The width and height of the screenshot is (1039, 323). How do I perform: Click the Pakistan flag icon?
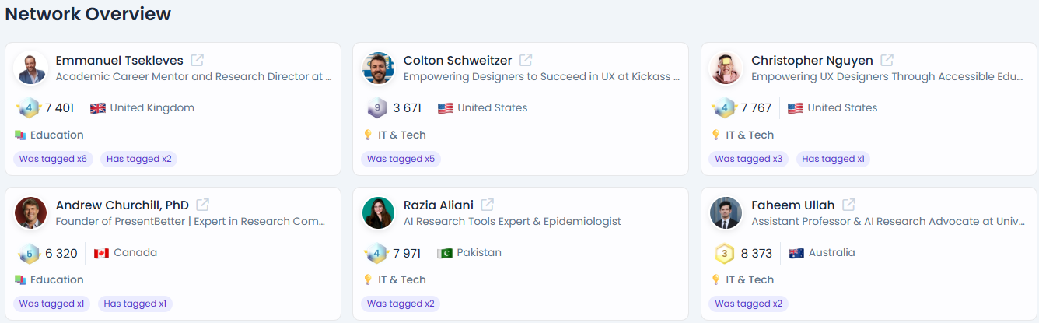click(x=445, y=253)
